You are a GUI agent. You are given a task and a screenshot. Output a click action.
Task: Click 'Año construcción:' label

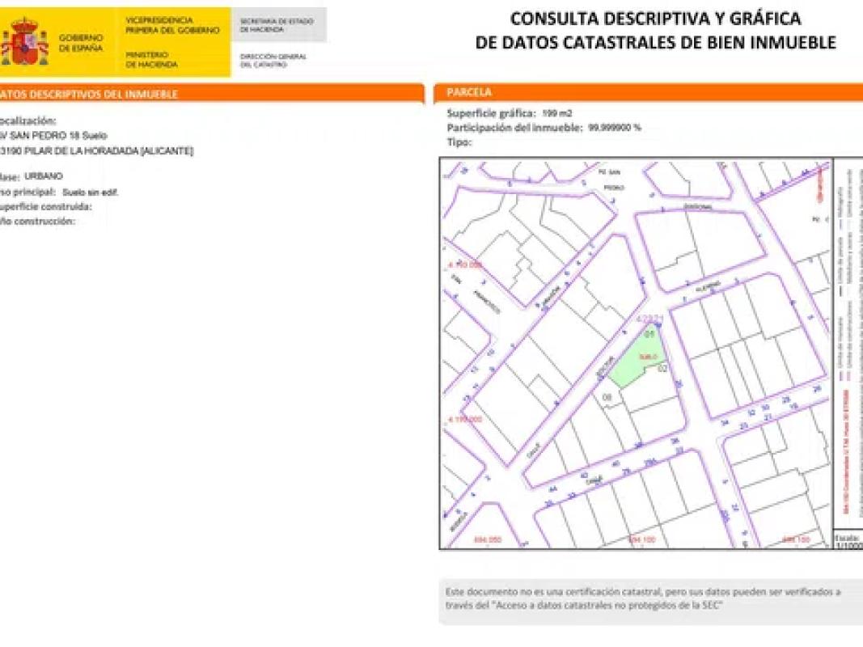click(x=37, y=221)
